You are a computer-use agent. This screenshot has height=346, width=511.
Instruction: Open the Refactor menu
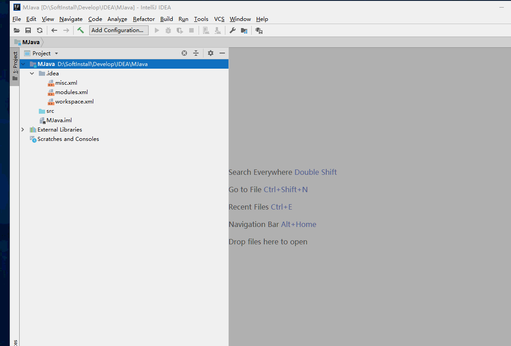coord(144,19)
